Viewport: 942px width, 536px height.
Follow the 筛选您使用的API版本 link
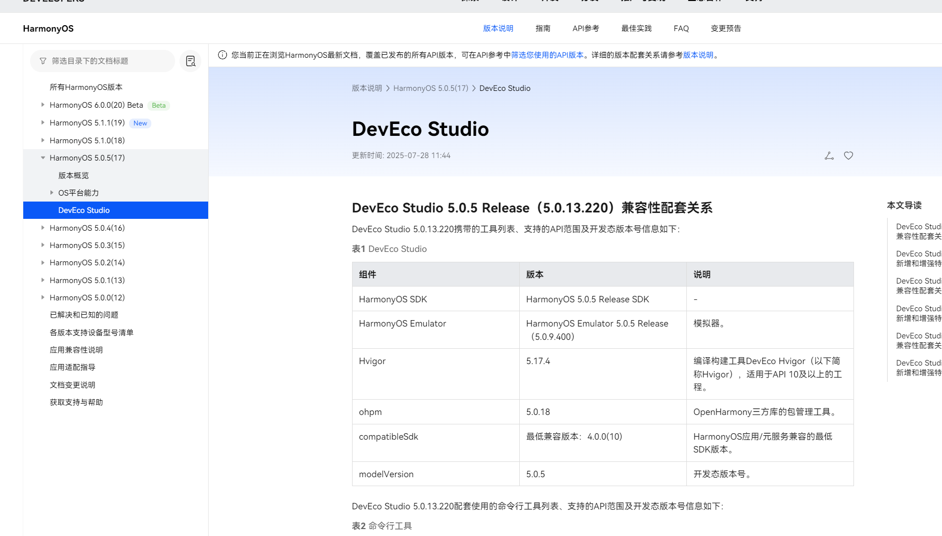coord(547,55)
